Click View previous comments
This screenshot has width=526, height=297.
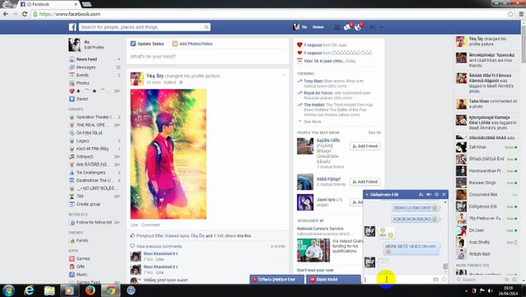159,247
